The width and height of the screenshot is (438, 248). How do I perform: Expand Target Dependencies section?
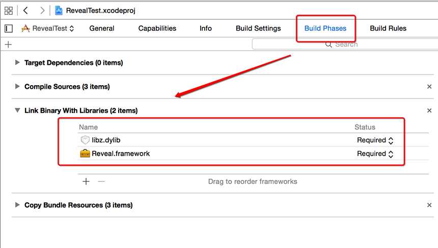[17, 63]
